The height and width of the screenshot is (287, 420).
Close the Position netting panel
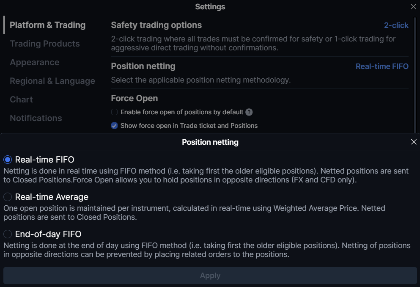click(x=414, y=142)
